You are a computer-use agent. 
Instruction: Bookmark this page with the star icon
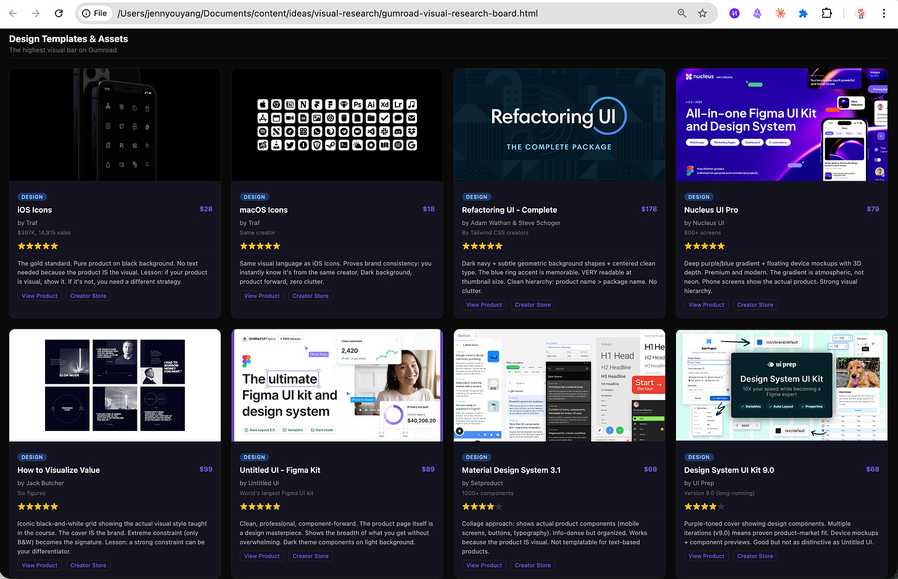coord(702,13)
